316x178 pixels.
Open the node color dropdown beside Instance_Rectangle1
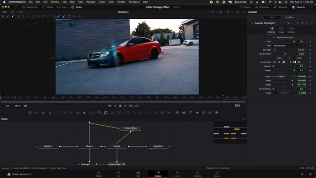pos(290,23)
